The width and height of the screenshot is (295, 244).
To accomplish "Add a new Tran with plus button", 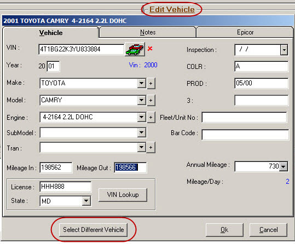I will tap(151, 147).
